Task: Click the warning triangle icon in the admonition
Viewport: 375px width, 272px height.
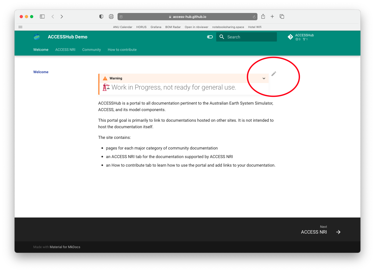Action: pos(105,78)
